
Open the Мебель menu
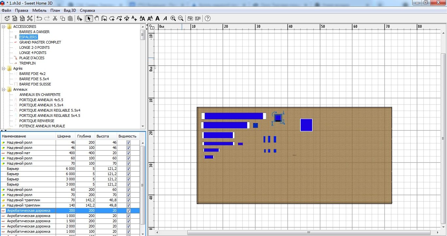click(x=39, y=10)
